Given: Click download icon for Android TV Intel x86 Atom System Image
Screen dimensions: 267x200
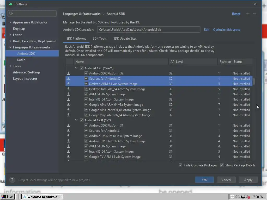Looking at the screenshot, I should 68,141.
